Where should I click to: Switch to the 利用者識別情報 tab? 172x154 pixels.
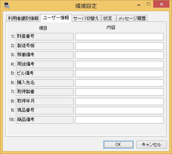[23, 18]
